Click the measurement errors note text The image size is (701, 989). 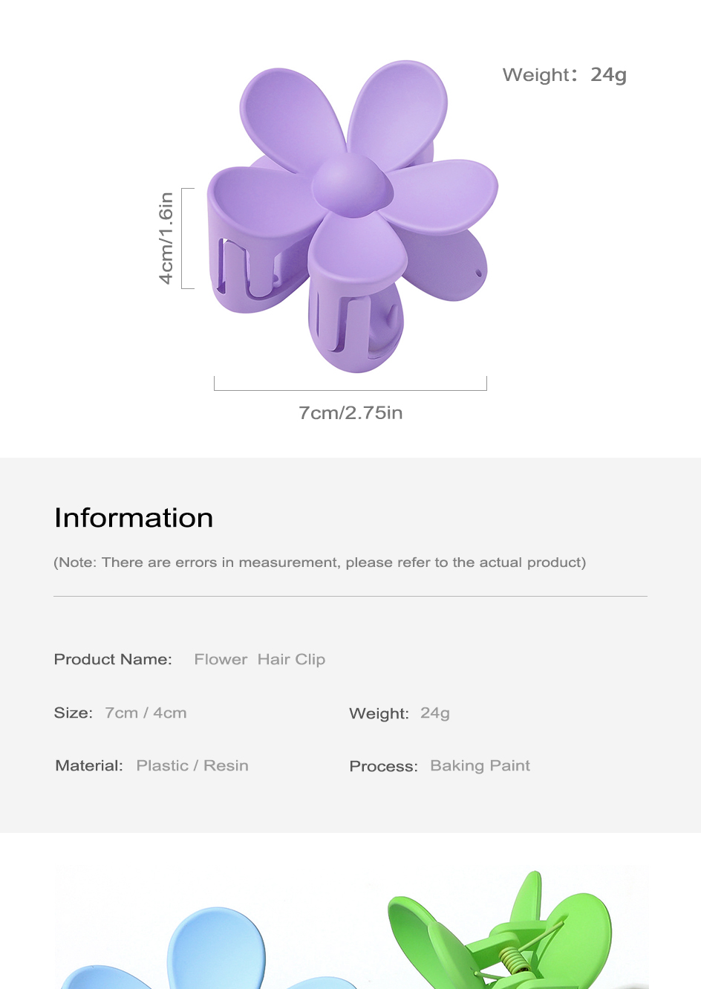tap(320, 562)
